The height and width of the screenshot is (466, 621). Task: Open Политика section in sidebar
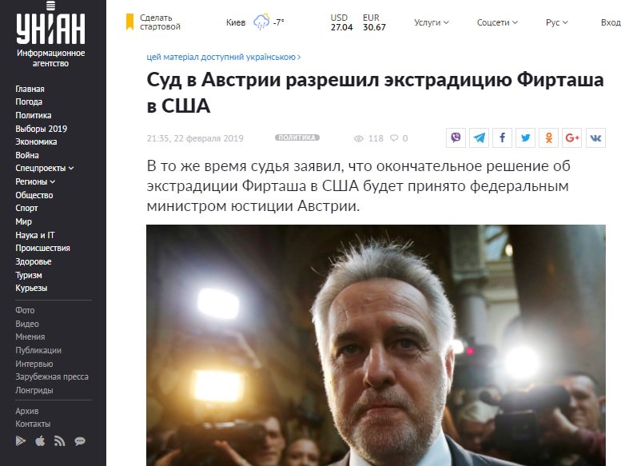coord(34,115)
